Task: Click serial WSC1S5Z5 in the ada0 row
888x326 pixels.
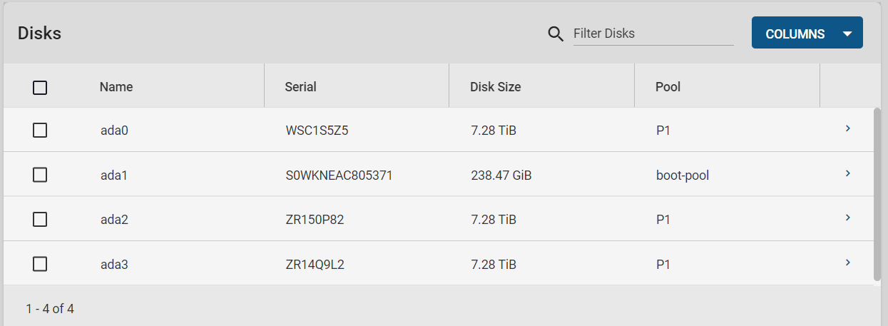Action: [x=317, y=131]
